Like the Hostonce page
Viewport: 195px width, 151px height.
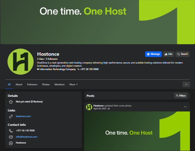[169, 54]
